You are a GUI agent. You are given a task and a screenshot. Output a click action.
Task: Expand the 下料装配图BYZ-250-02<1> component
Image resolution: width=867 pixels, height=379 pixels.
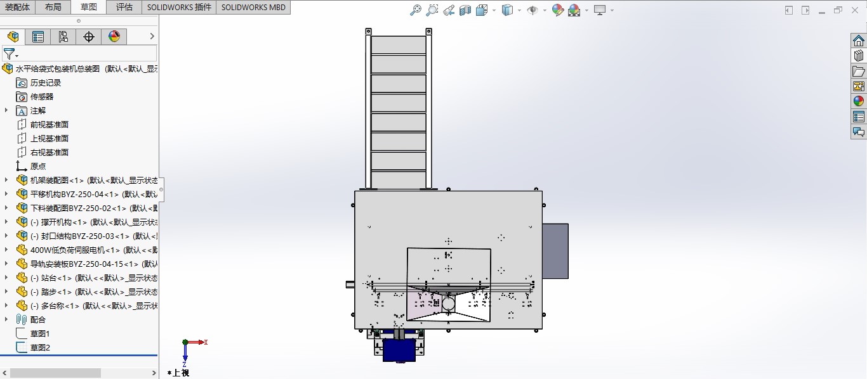pyautogui.click(x=6, y=208)
